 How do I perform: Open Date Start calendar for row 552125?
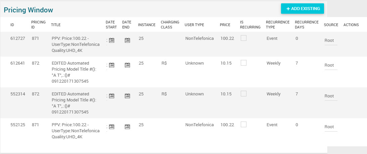[112, 127]
